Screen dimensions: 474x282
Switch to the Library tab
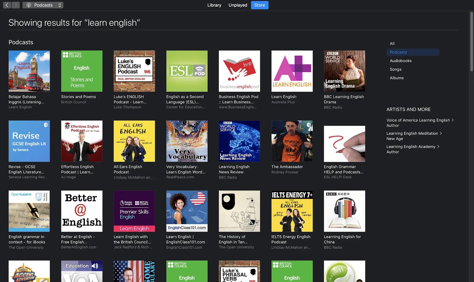point(214,5)
